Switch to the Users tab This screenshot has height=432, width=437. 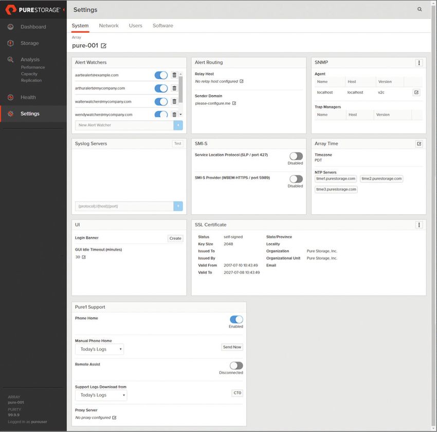click(x=135, y=26)
